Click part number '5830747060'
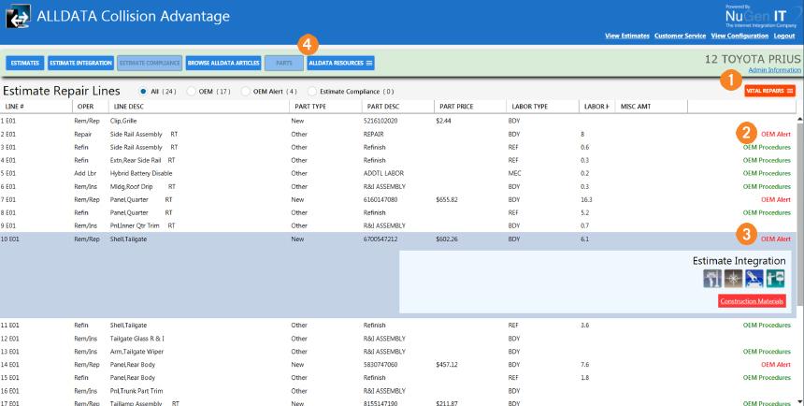This screenshot has height=406, width=804. click(x=380, y=365)
